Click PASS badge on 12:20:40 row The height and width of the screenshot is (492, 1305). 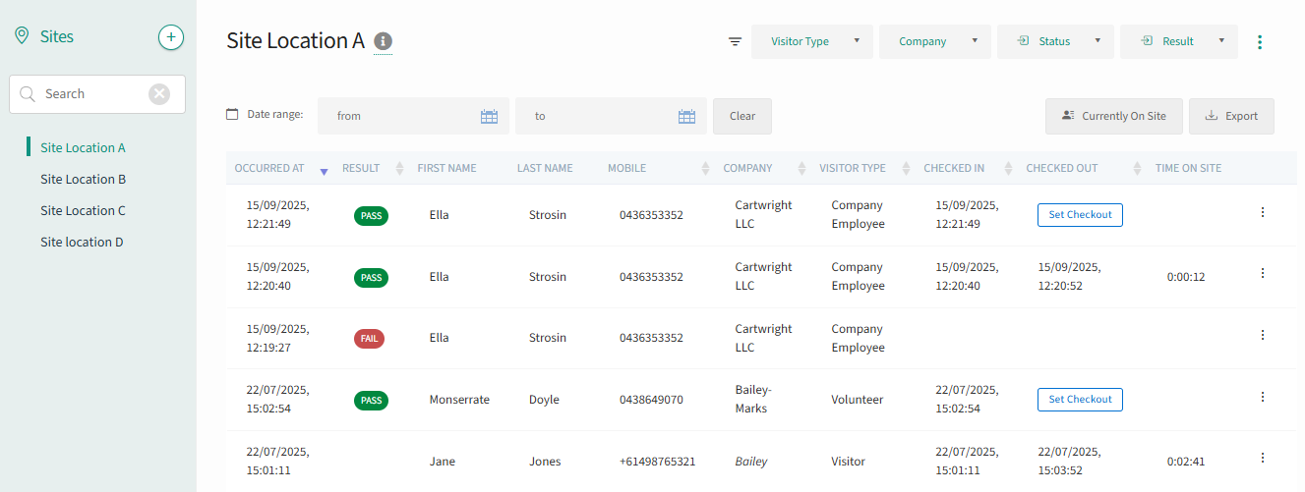371,278
